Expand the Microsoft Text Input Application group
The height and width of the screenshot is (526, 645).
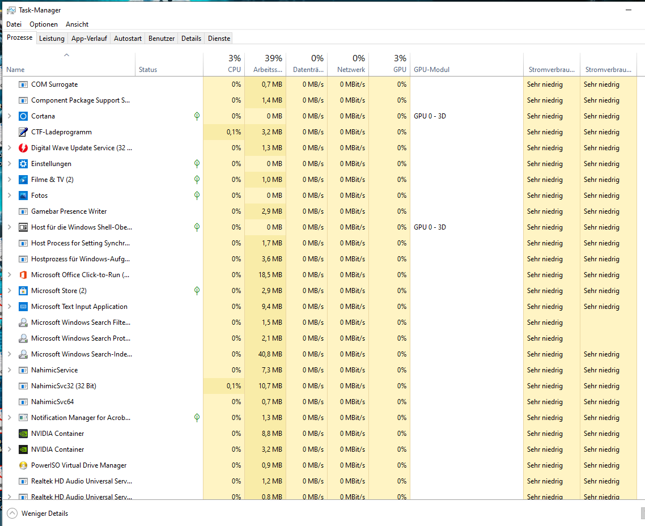tap(9, 307)
